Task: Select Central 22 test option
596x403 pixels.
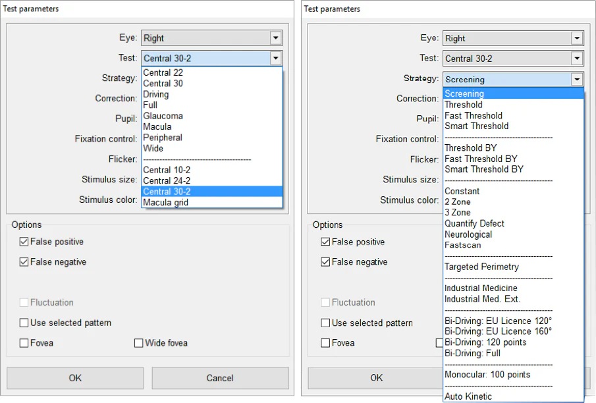Action: click(x=212, y=72)
